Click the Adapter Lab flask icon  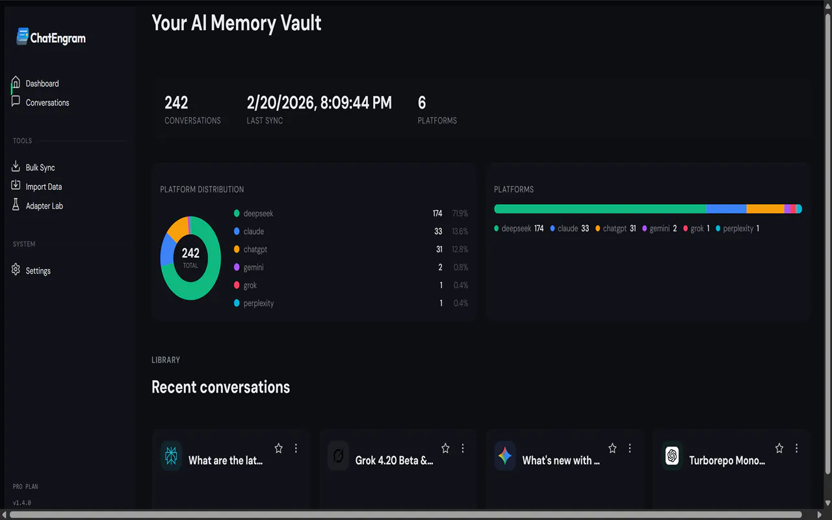[16, 205]
